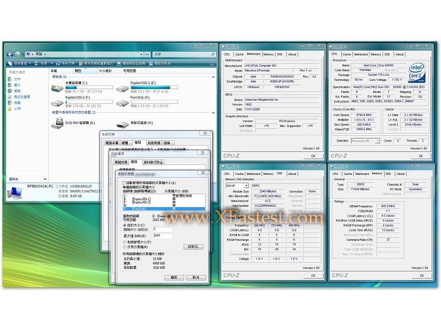Screen dimensions: 441x330
Task: Select the Custom size (自訂大小) radio button
Action: tap(125, 226)
